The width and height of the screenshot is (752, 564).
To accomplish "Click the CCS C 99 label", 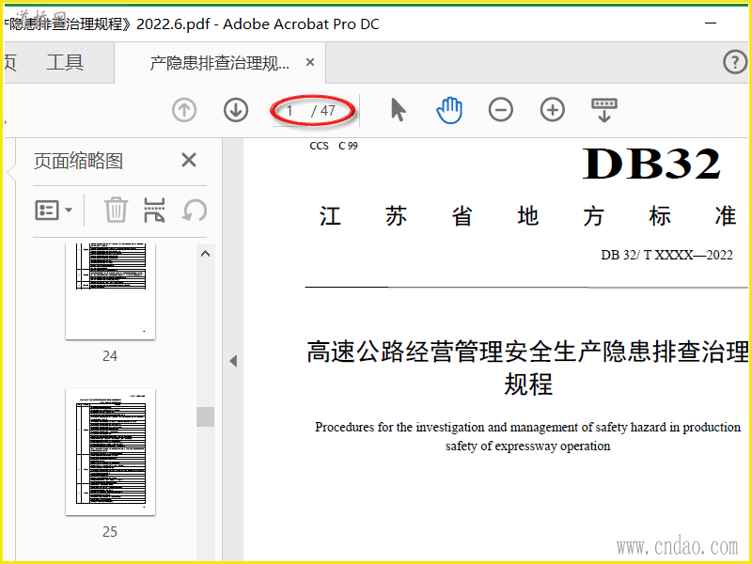I will point(334,146).
